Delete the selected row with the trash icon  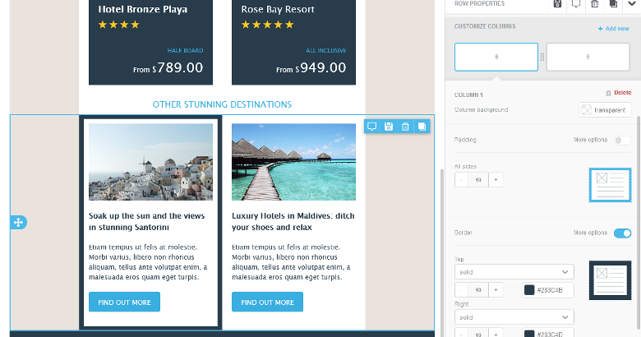(x=405, y=127)
